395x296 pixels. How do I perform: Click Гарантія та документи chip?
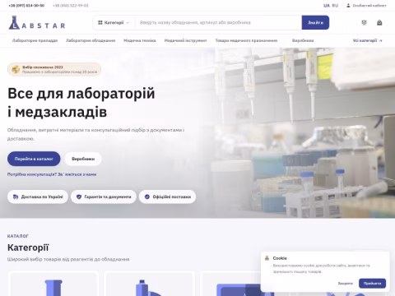tap(104, 197)
